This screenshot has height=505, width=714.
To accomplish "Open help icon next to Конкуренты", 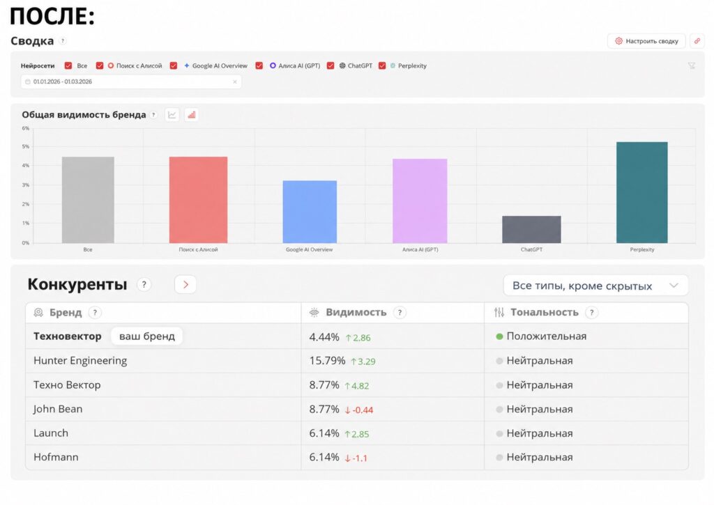I will tap(144, 285).
